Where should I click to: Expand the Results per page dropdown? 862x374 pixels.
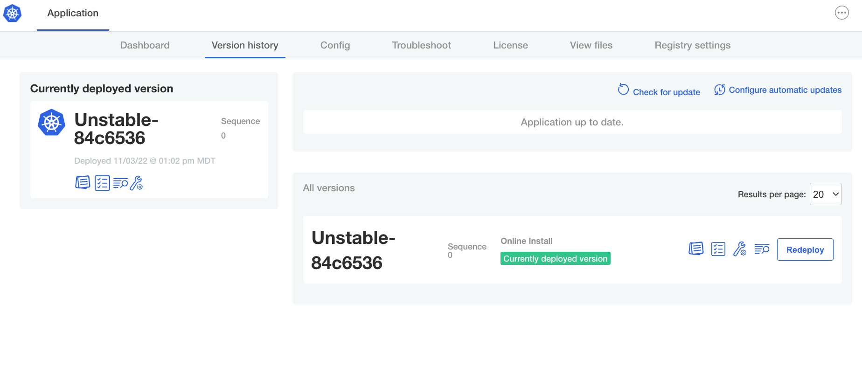point(826,194)
